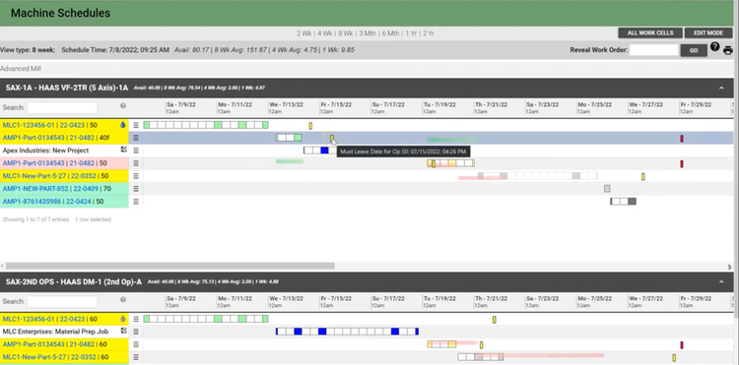Open row menu for AMP1-Part-0134543 | 21-0482 | 40f
This screenshot has width=739, height=365.
pos(136,138)
